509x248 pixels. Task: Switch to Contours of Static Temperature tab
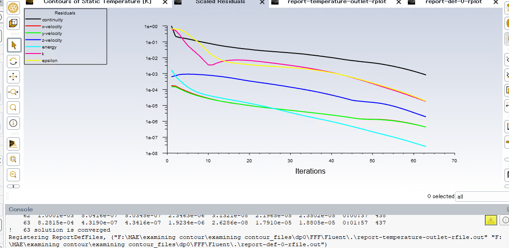click(98, 2)
